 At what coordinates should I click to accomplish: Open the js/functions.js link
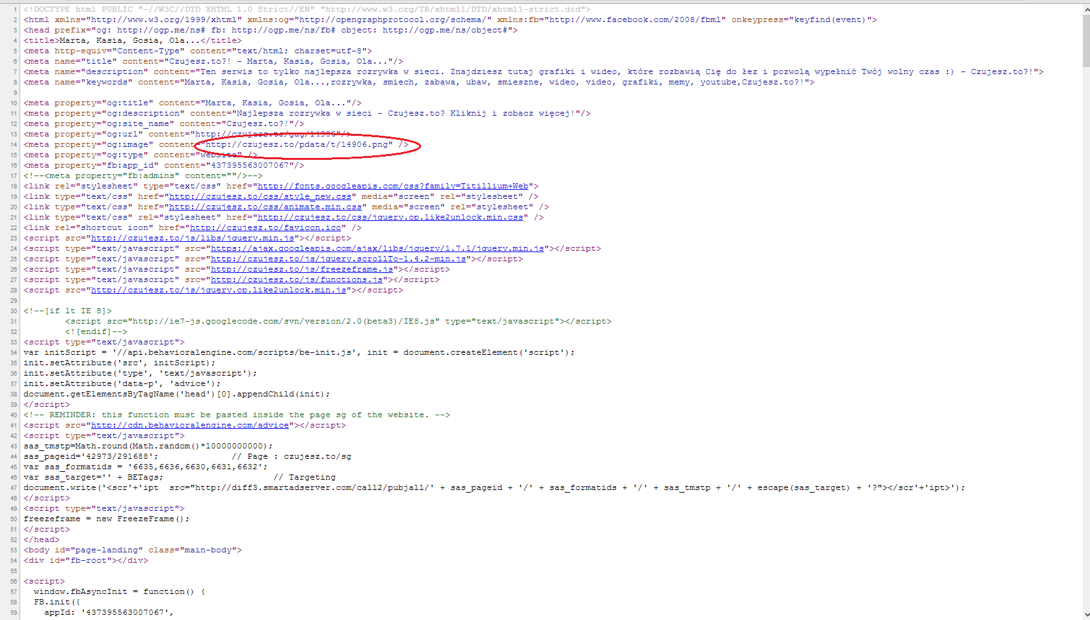(x=297, y=279)
